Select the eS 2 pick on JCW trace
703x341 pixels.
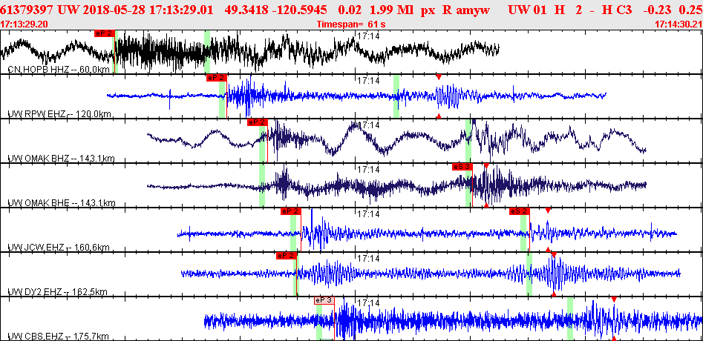click(520, 211)
